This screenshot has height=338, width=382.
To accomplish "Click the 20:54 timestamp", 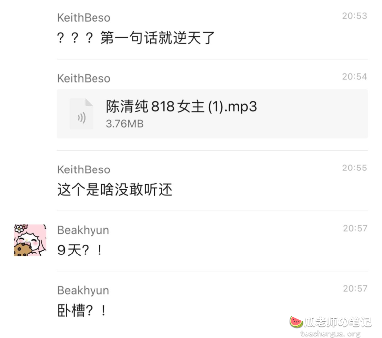I will click(x=355, y=77).
